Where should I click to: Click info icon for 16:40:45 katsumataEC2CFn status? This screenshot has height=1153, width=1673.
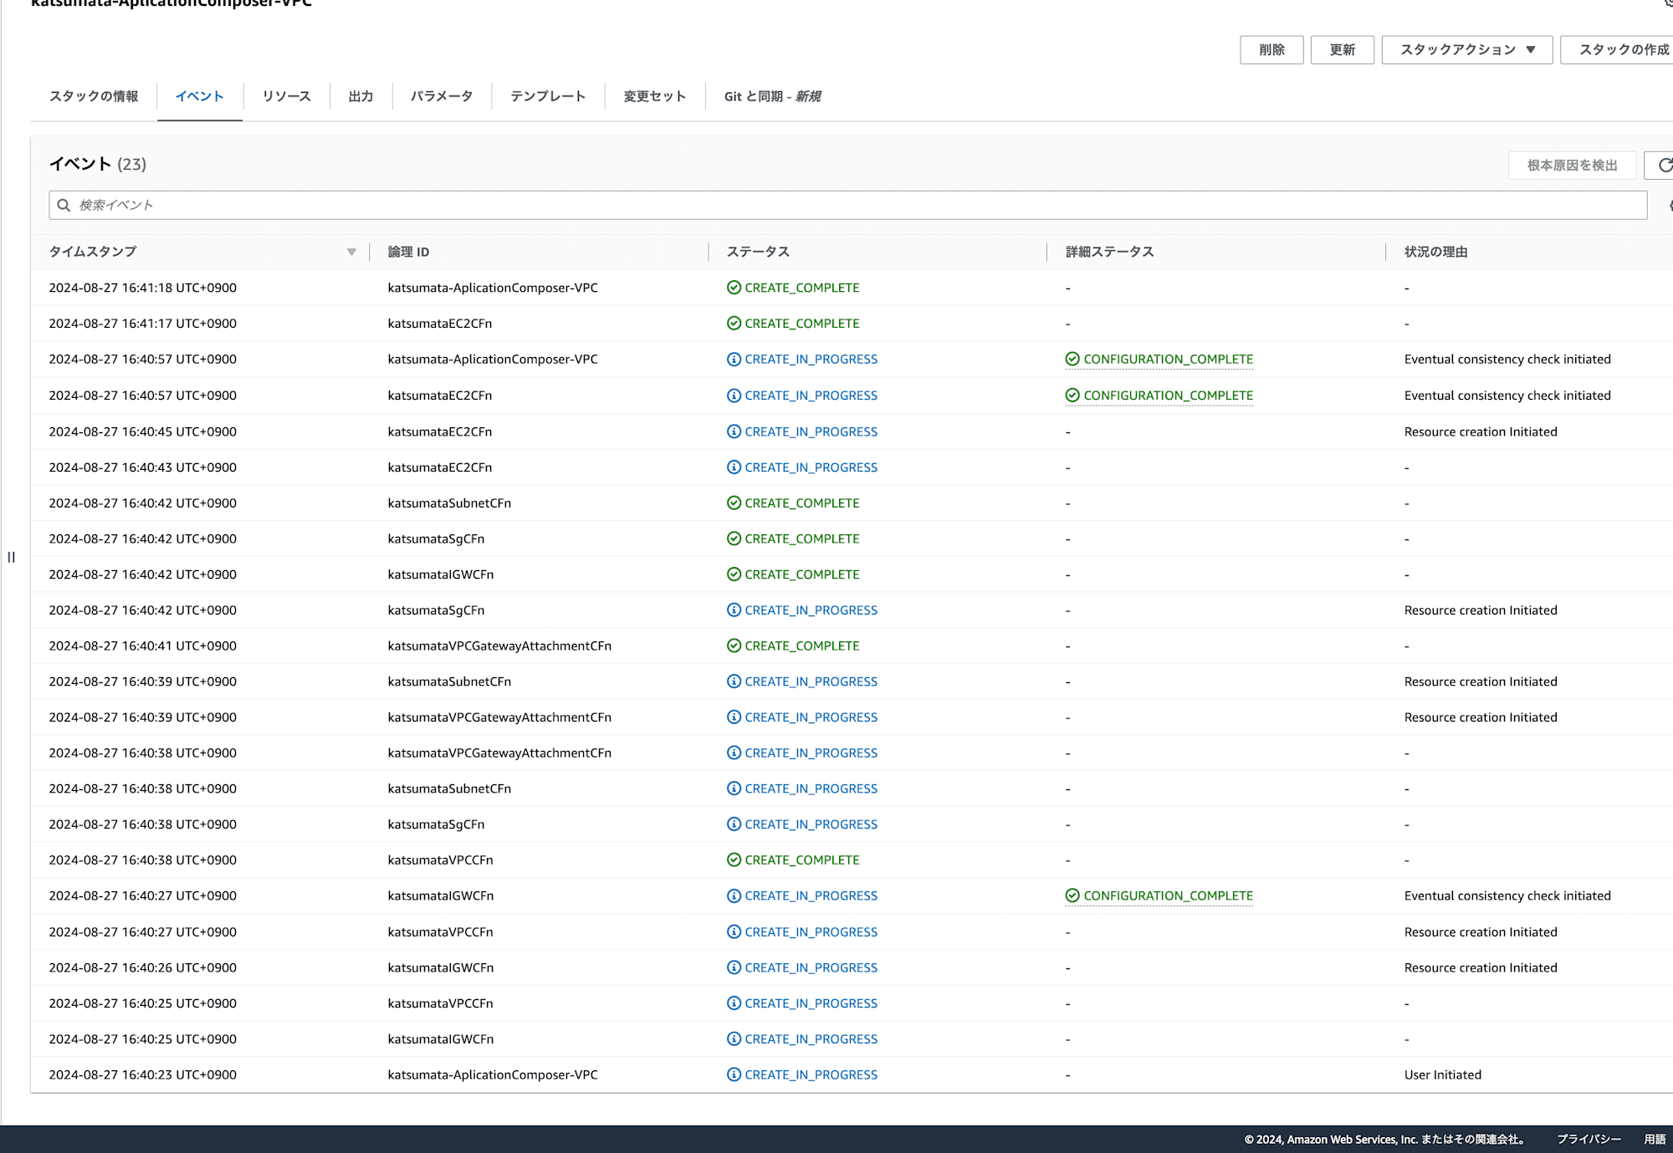(734, 431)
